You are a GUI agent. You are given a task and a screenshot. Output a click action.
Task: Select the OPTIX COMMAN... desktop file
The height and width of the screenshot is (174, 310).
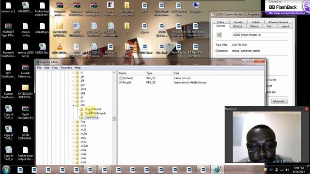(x=25, y=133)
